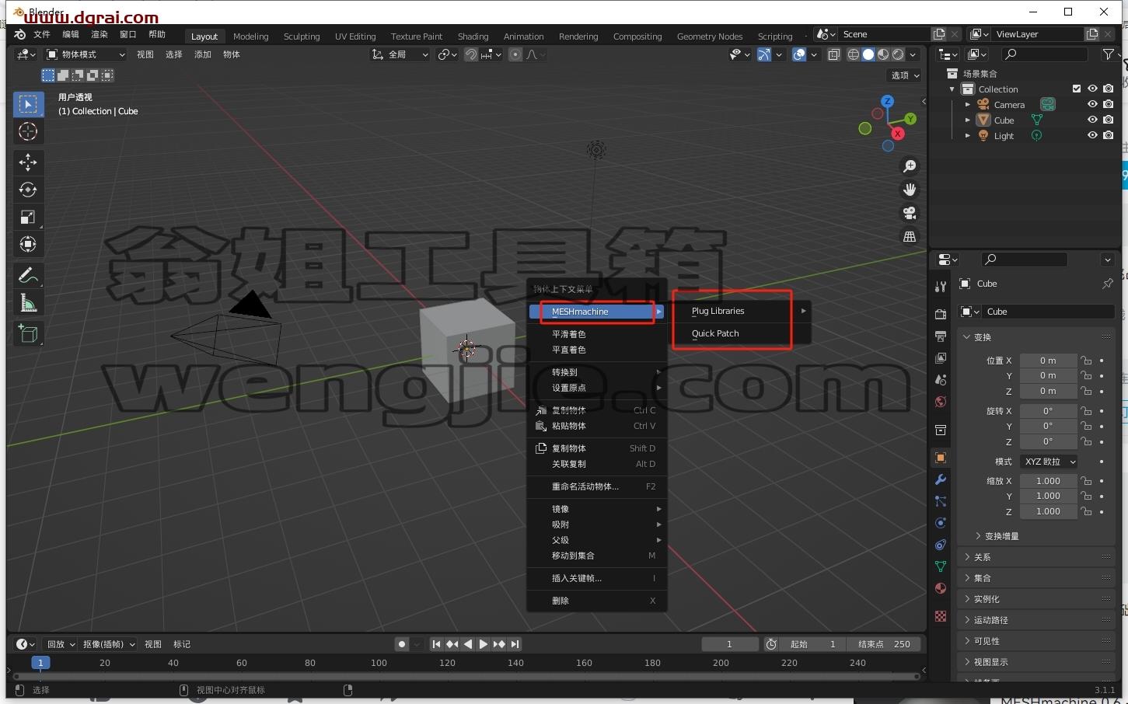Image resolution: width=1128 pixels, height=704 pixels.
Task: Toggle camera view icon in viewport
Action: [910, 213]
